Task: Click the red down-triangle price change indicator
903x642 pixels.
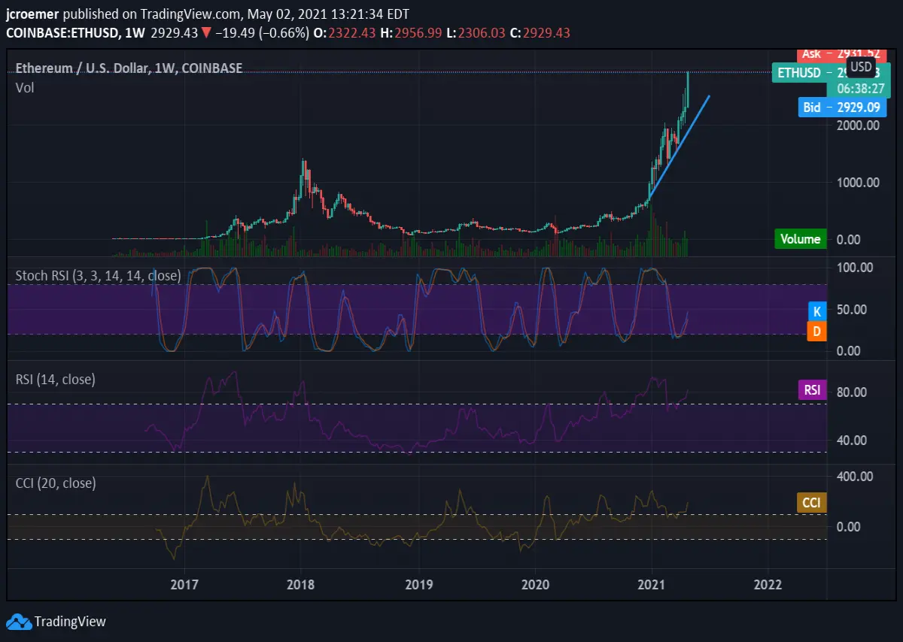Action: [205, 32]
